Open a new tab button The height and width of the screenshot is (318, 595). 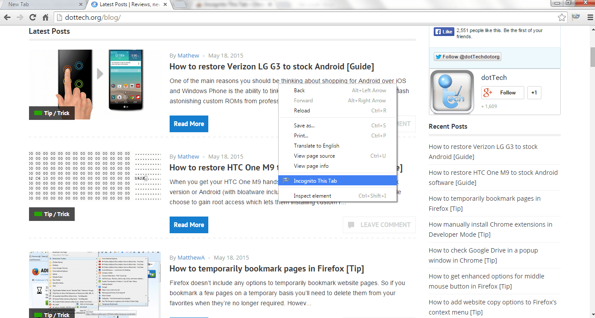coord(180,5)
